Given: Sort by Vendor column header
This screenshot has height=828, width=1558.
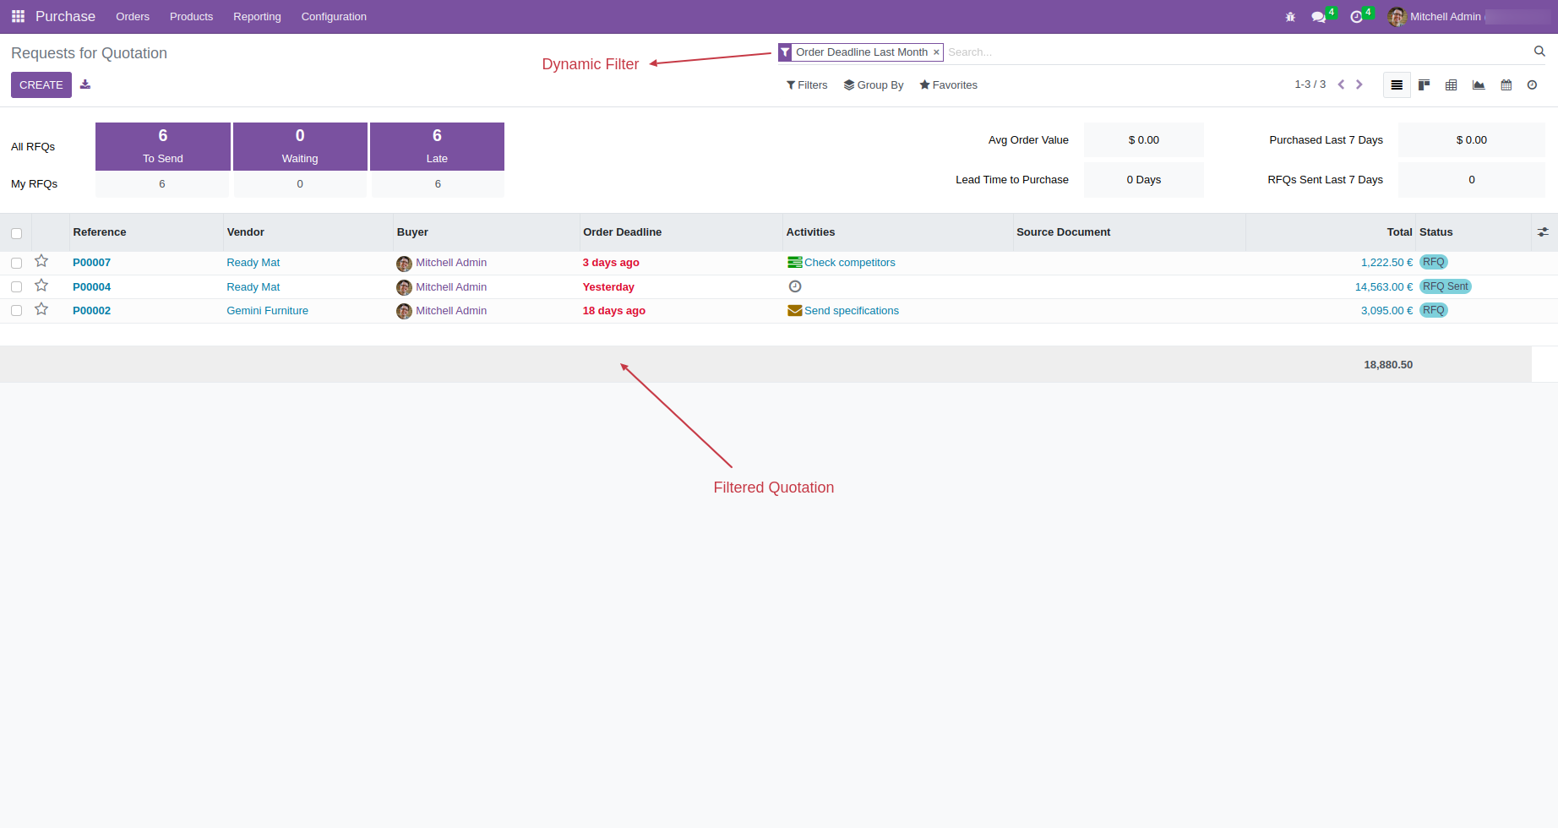Looking at the screenshot, I should pyautogui.click(x=245, y=232).
